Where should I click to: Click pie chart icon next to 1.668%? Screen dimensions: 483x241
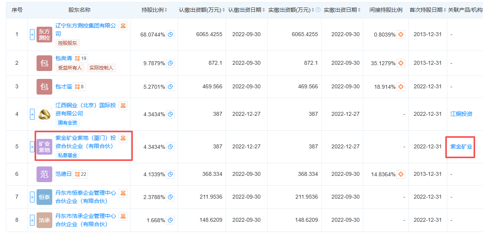[x=170, y=220]
